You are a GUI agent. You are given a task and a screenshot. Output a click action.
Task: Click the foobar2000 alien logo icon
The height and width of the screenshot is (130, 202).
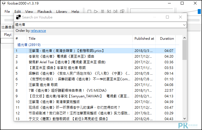click(x=4, y=3)
